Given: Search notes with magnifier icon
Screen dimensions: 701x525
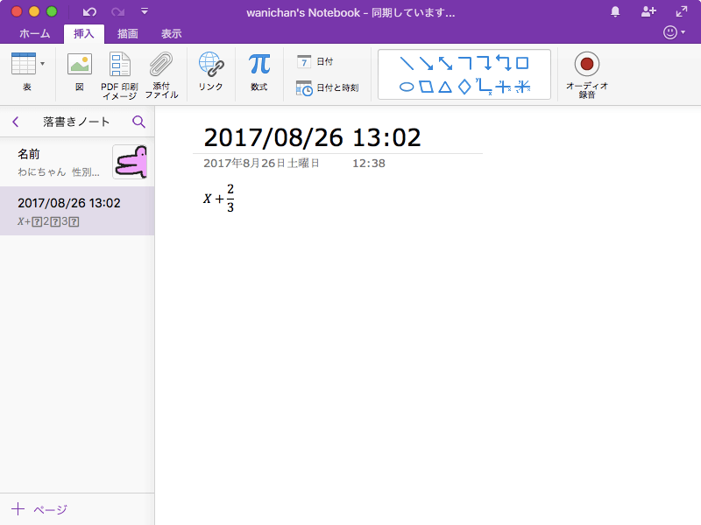Looking at the screenshot, I should 138,122.
